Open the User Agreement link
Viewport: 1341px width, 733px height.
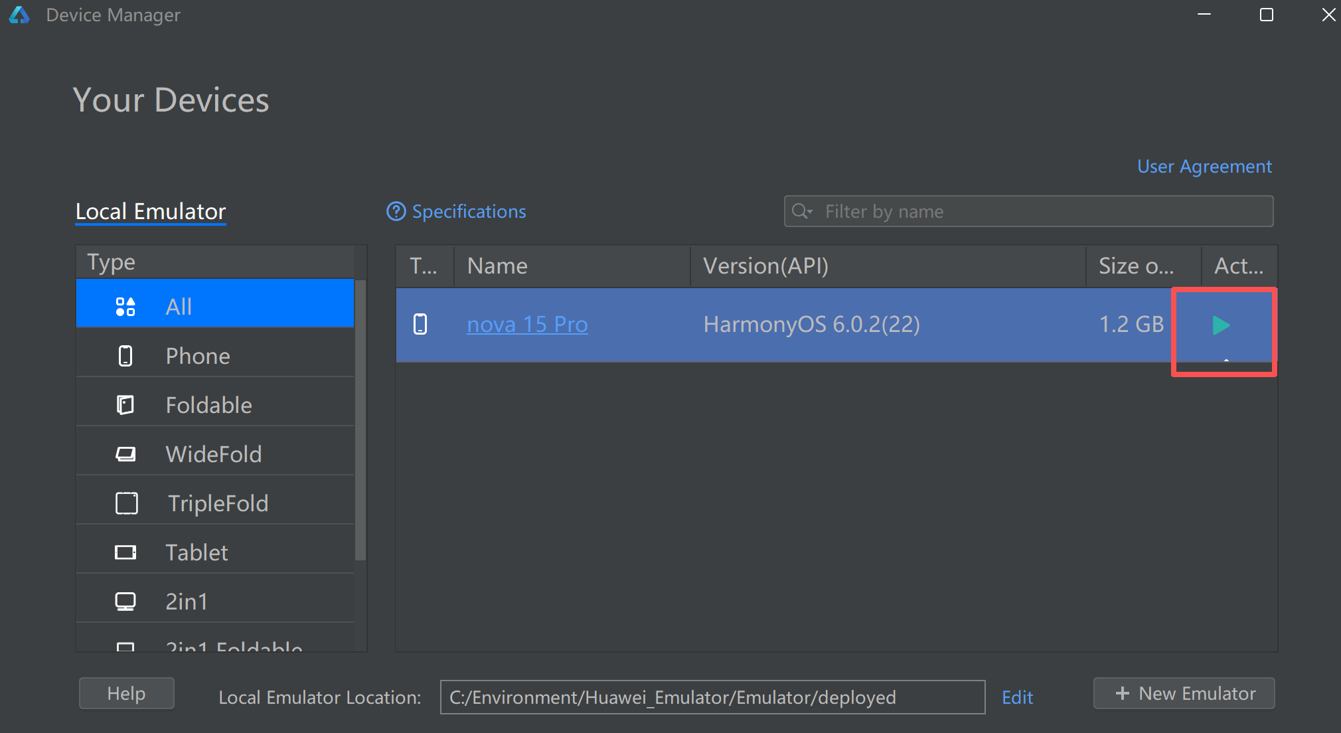tap(1204, 166)
